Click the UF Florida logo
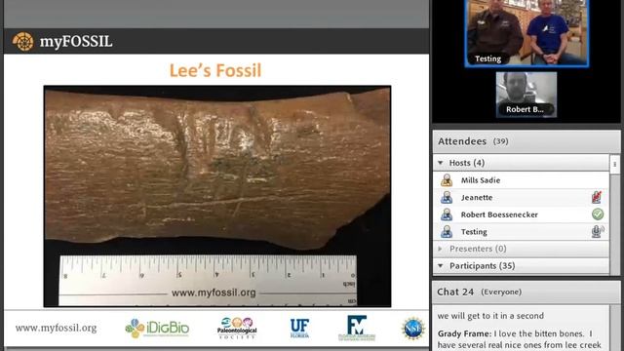Screen dimensions: 624x351 pos(299,329)
